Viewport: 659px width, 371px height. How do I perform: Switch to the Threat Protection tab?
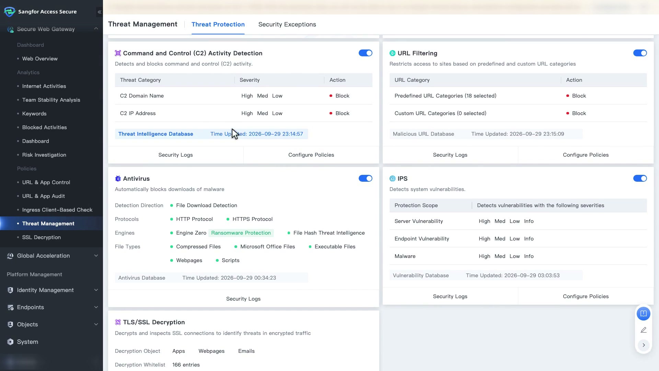coord(218,24)
